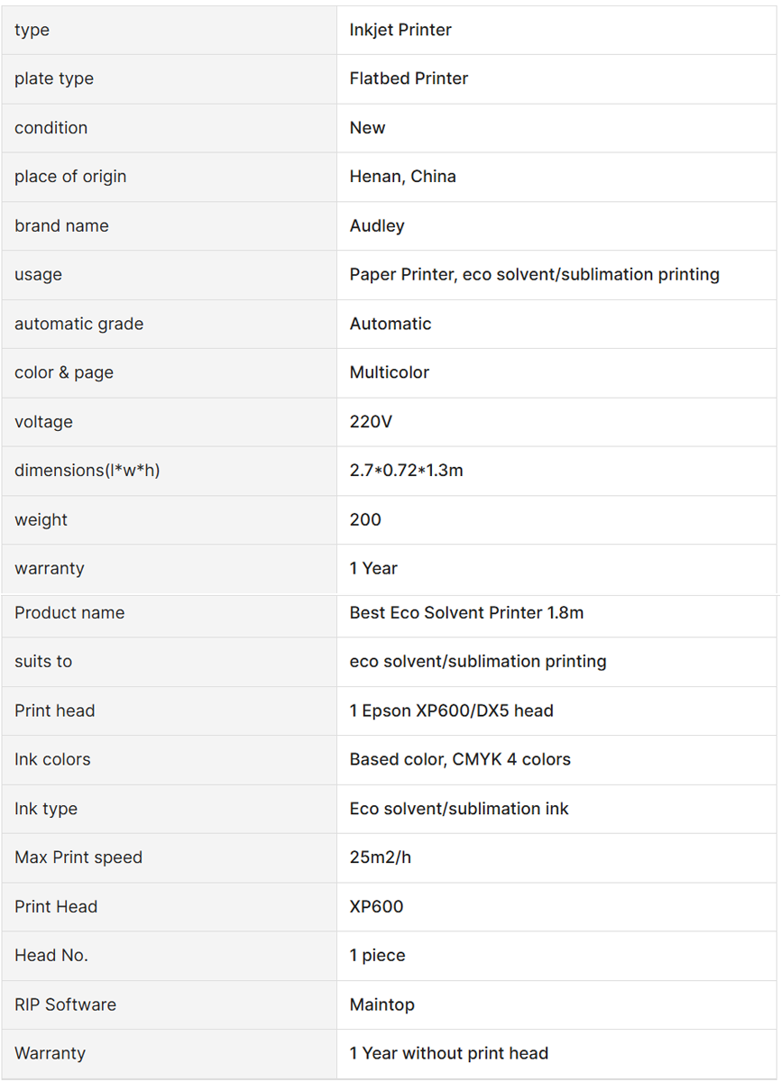Select the 'Automatic' grade value

(x=390, y=324)
